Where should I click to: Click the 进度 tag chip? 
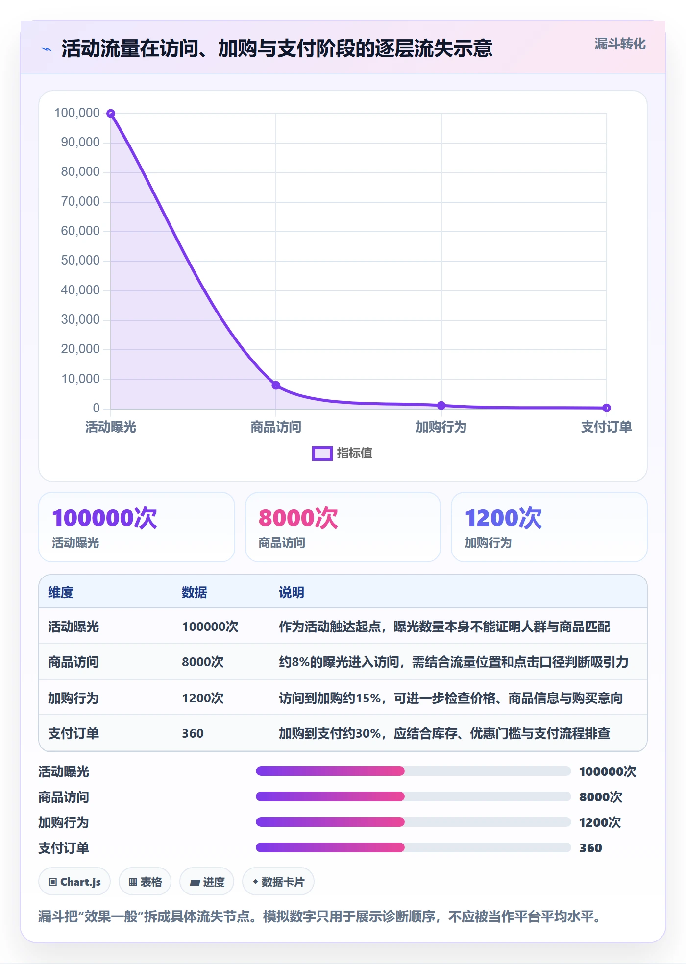207,882
